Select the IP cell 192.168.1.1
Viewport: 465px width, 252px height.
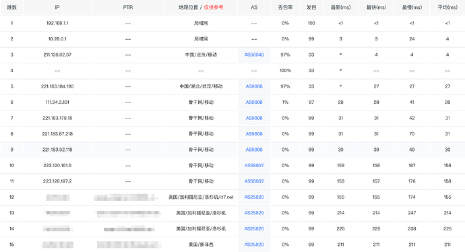click(x=57, y=23)
